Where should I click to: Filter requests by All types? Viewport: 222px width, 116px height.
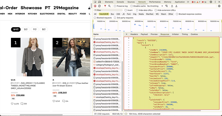(x=95, y=14)
